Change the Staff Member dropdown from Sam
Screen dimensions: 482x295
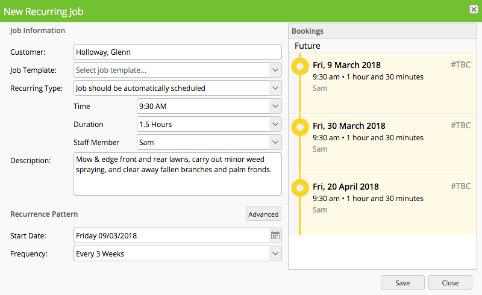pos(275,142)
